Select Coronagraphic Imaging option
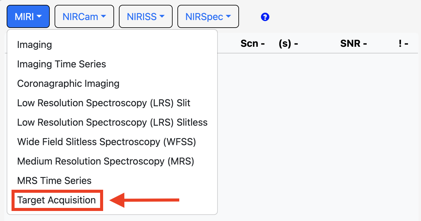The image size is (421, 221). (x=68, y=83)
